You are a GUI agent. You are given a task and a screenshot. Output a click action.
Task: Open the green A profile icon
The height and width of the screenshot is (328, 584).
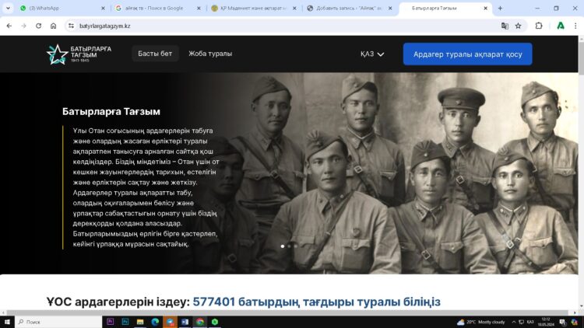(560, 26)
